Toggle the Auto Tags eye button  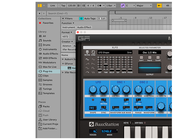81,18
